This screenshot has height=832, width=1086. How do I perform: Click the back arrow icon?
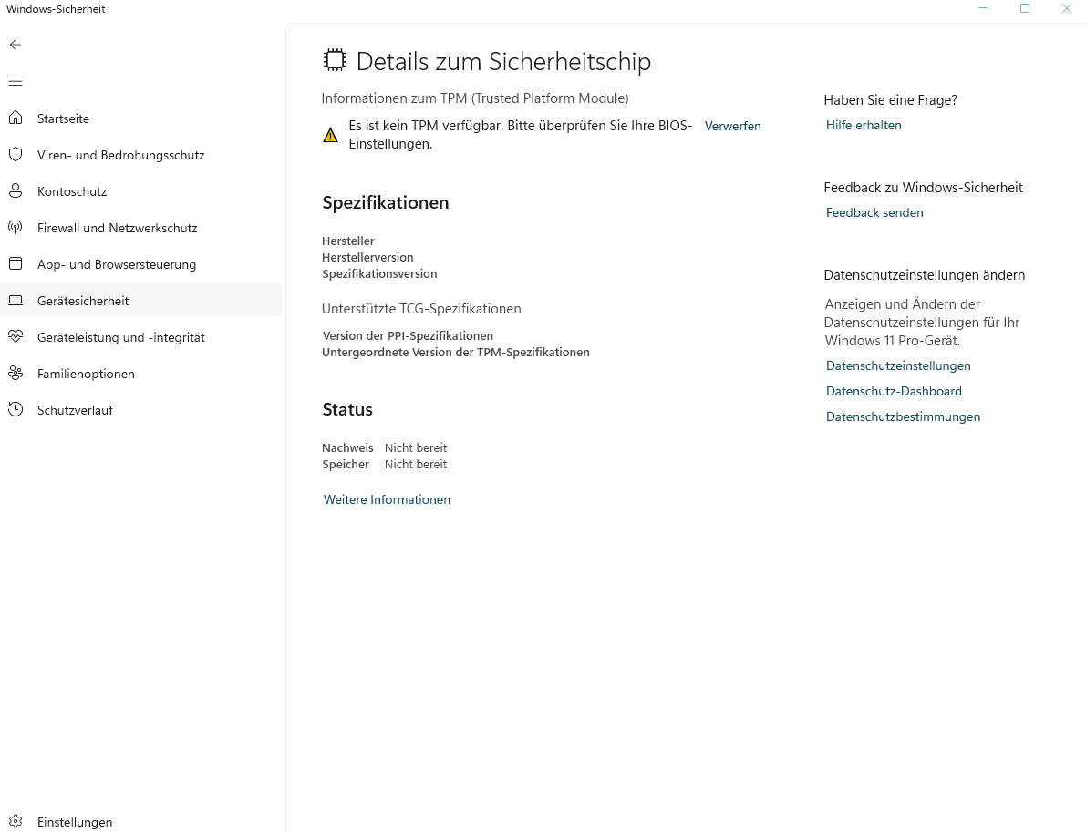tap(16, 45)
